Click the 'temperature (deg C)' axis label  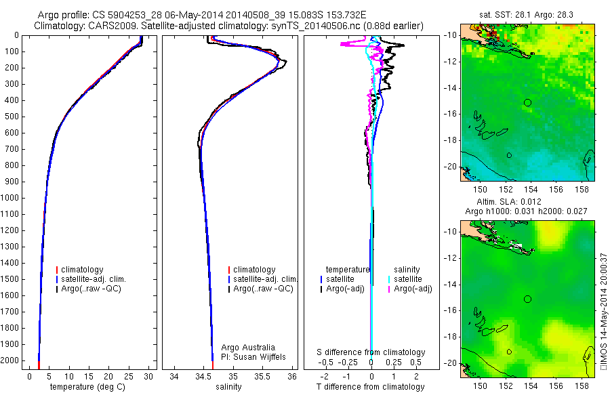[x=87, y=387]
